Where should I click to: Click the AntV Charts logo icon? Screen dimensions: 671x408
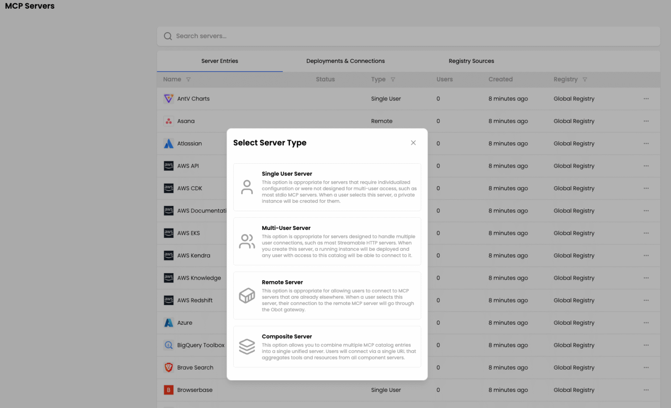tap(169, 99)
